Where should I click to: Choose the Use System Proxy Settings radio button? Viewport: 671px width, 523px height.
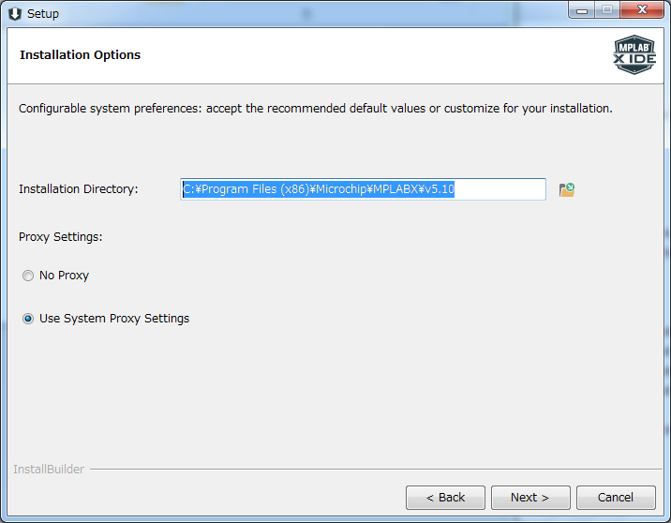coord(28,319)
